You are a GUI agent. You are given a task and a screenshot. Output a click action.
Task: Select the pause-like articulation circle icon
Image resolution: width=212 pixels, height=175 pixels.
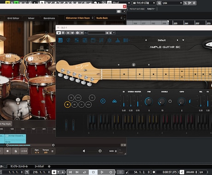tap(75, 105)
